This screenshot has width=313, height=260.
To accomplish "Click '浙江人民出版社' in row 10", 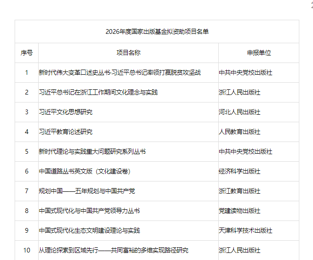I will [x=239, y=250].
